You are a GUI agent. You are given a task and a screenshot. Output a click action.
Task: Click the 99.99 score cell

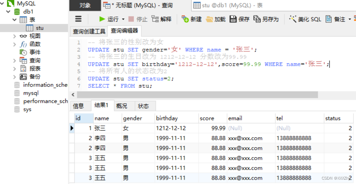pos(213,128)
